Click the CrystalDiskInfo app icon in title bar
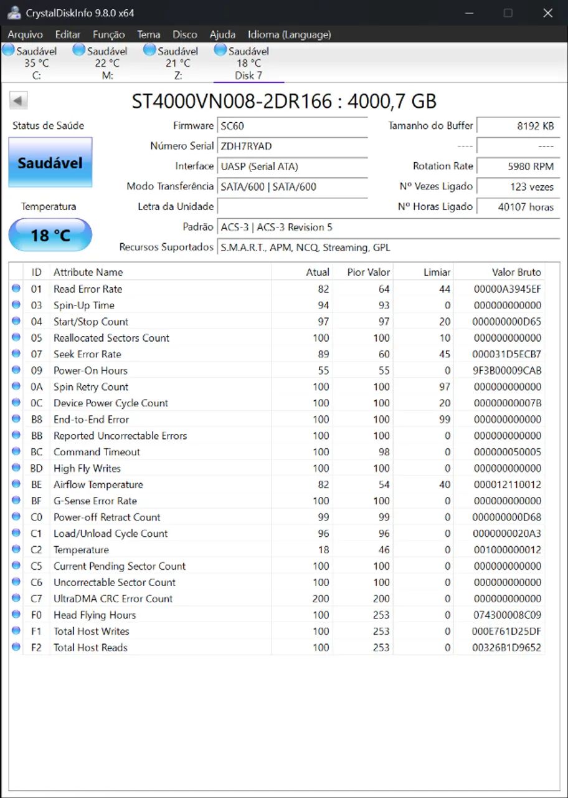This screenshot has width=568, height=798. pyautogui.click(x=14, y=13)
